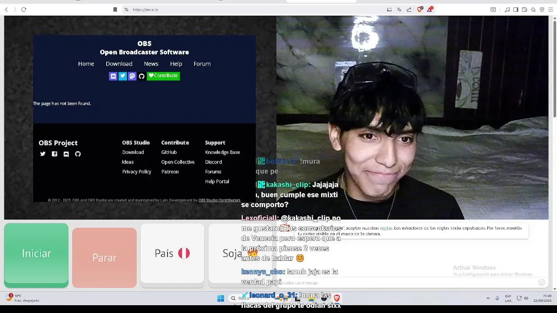557x313 pixels.
Task: Click the webcam video feed of the streamer
Action: click(413, 118)
